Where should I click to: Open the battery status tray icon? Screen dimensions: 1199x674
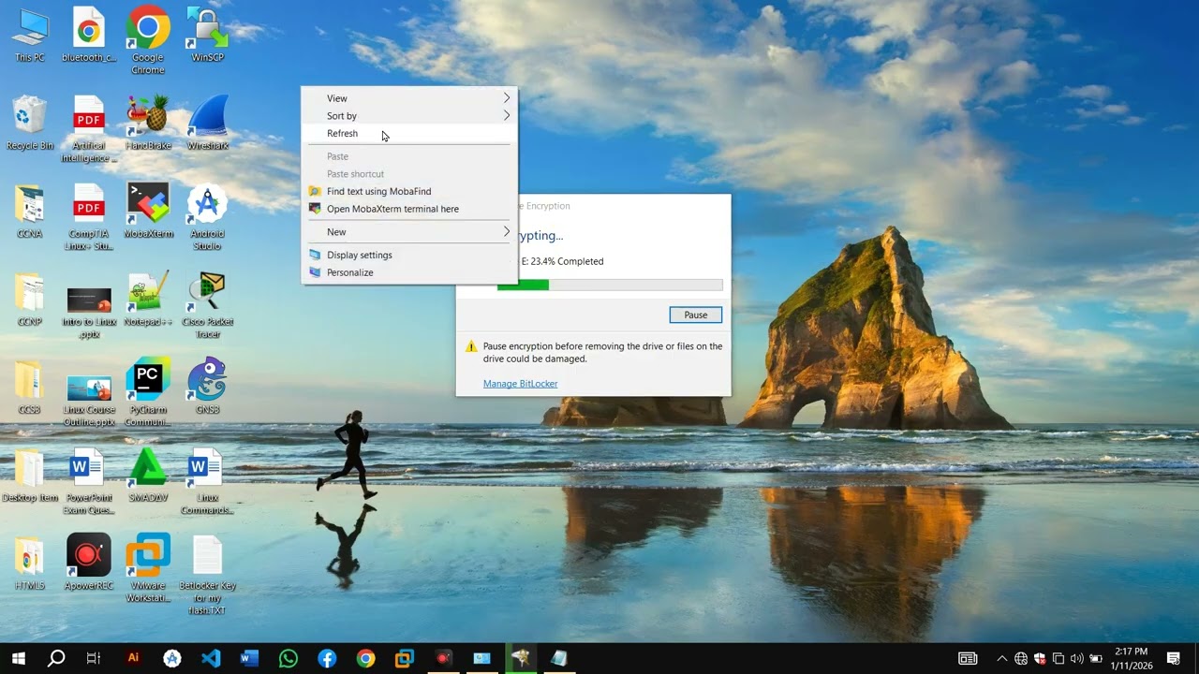coord(1096,659)
